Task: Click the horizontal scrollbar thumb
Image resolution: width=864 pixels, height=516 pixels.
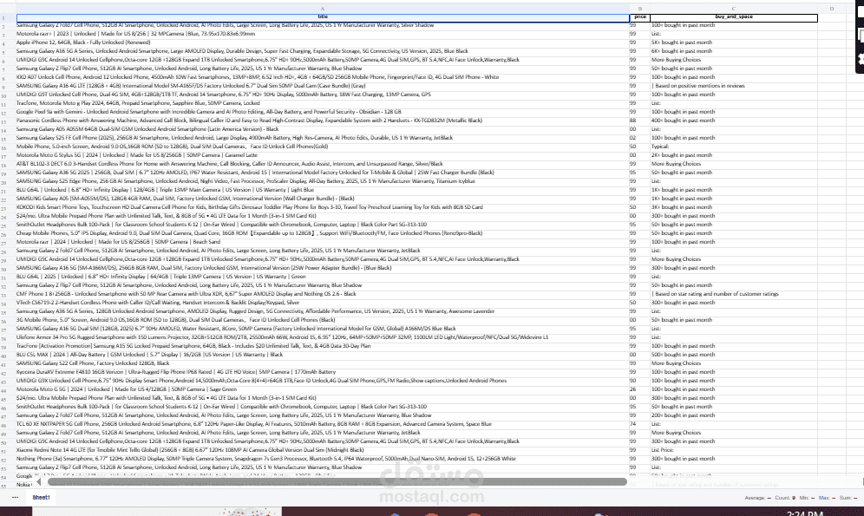Action: (x=337, y=482)
